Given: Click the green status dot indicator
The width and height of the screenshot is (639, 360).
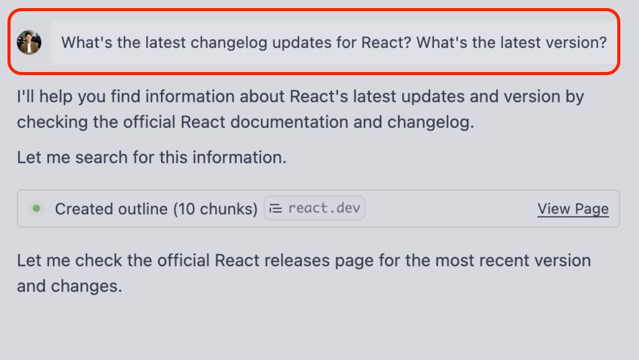Looking at the screenshot, I should [x=36, y=209].
